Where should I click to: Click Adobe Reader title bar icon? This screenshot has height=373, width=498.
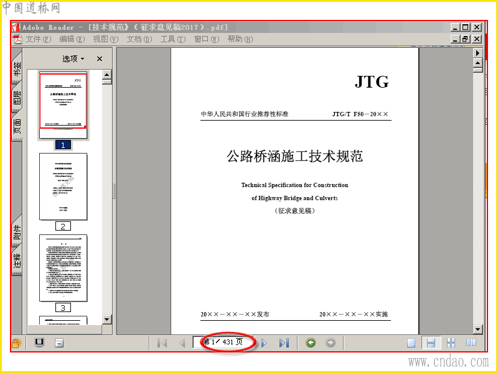point(16,27)
